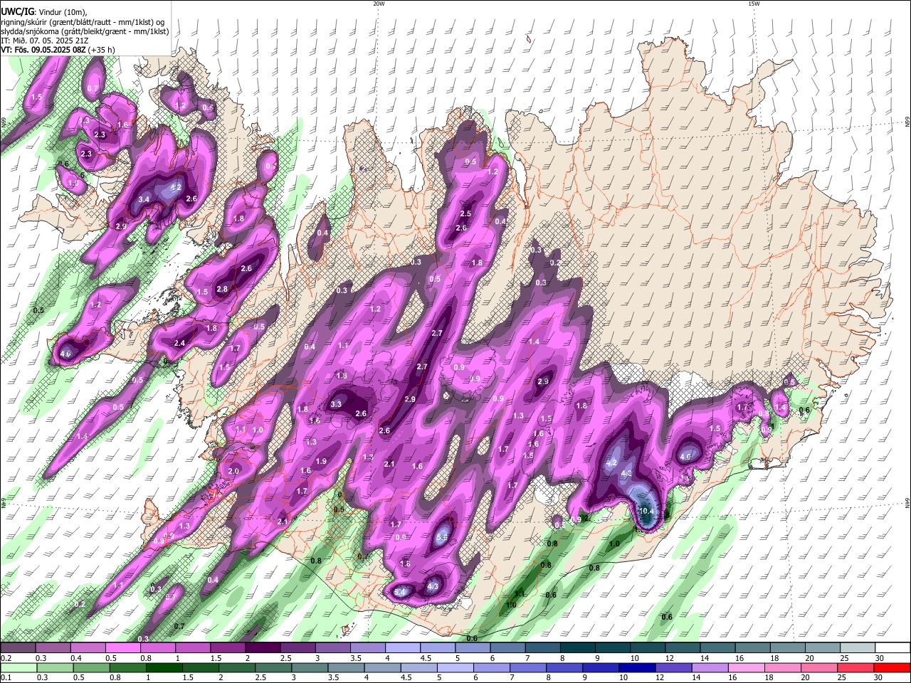The image size is (911, 683).
Task: Click the '20W' longitude label
Action: point(379,4)
